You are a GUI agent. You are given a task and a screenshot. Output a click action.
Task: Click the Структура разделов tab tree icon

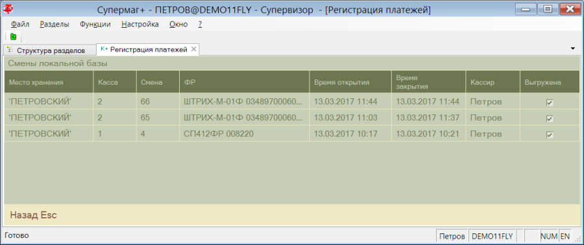10,50
